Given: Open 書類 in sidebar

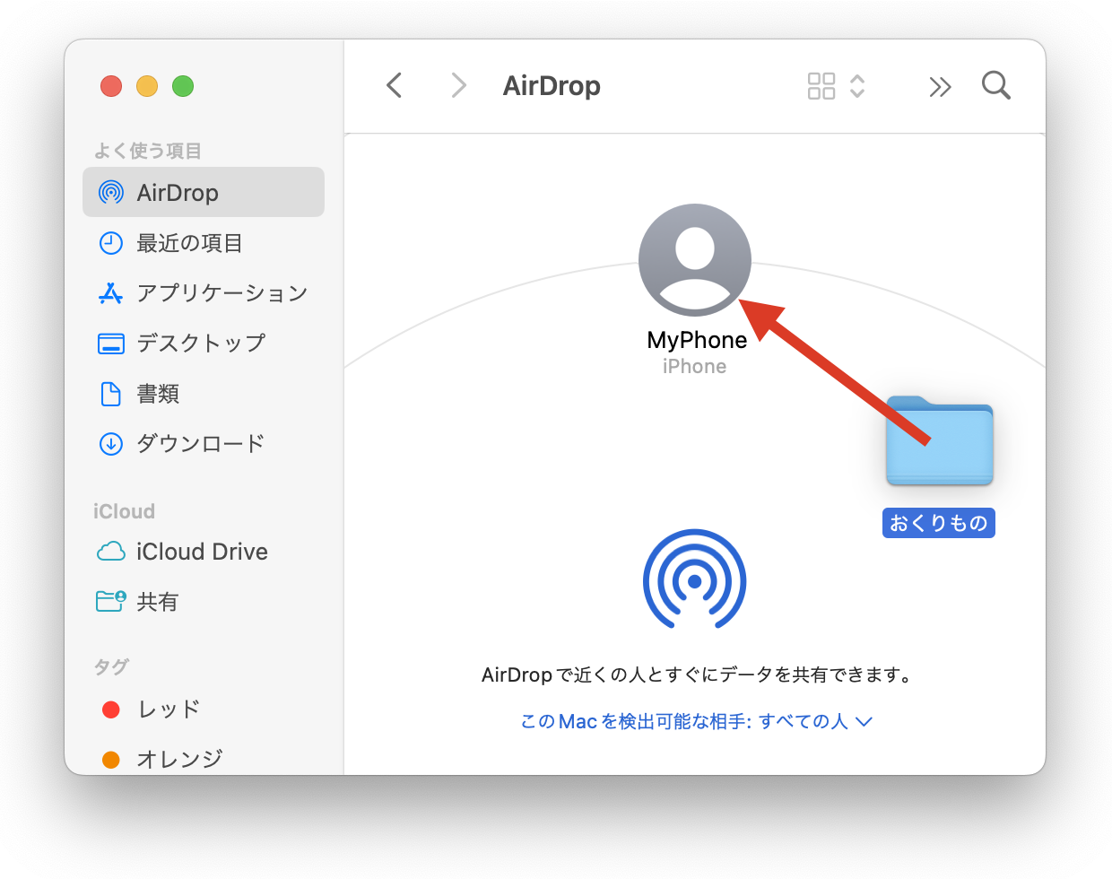Looking at the screenshot, I should point(158,394).
